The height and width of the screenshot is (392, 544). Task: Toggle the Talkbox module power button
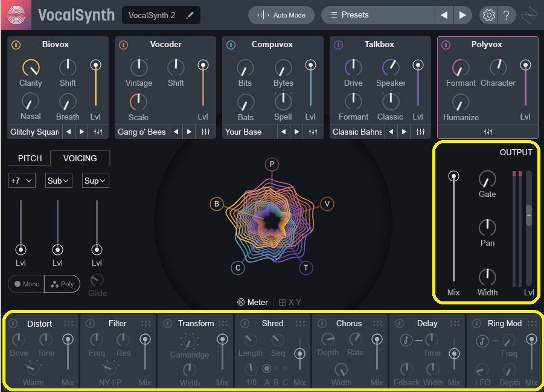click(x=338, y=45)
